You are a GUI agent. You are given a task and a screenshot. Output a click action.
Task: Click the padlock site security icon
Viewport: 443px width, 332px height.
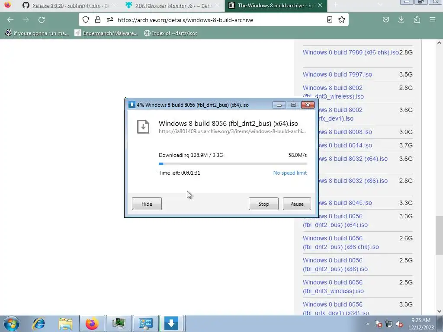[98, 19]
